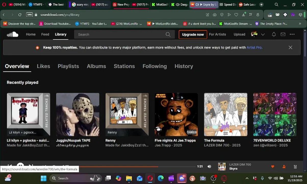Viewport: 307px width, 184px height.
Task: Open SoundCloud notifications bell
Action: coord(274,34)
